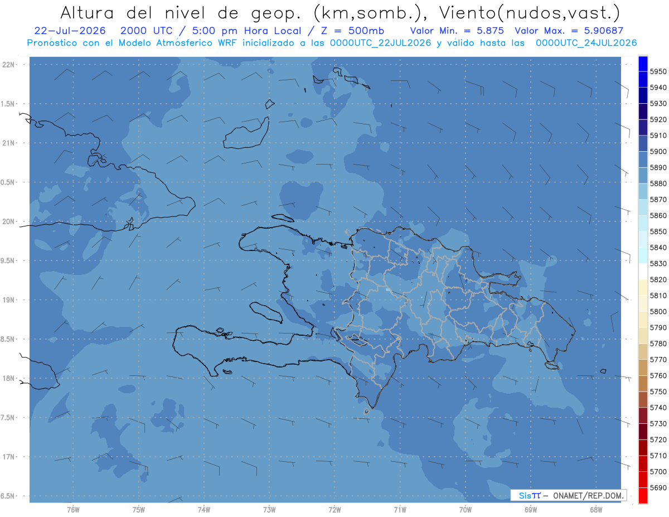Click the '75W' longitude label

tap(138, 509)
